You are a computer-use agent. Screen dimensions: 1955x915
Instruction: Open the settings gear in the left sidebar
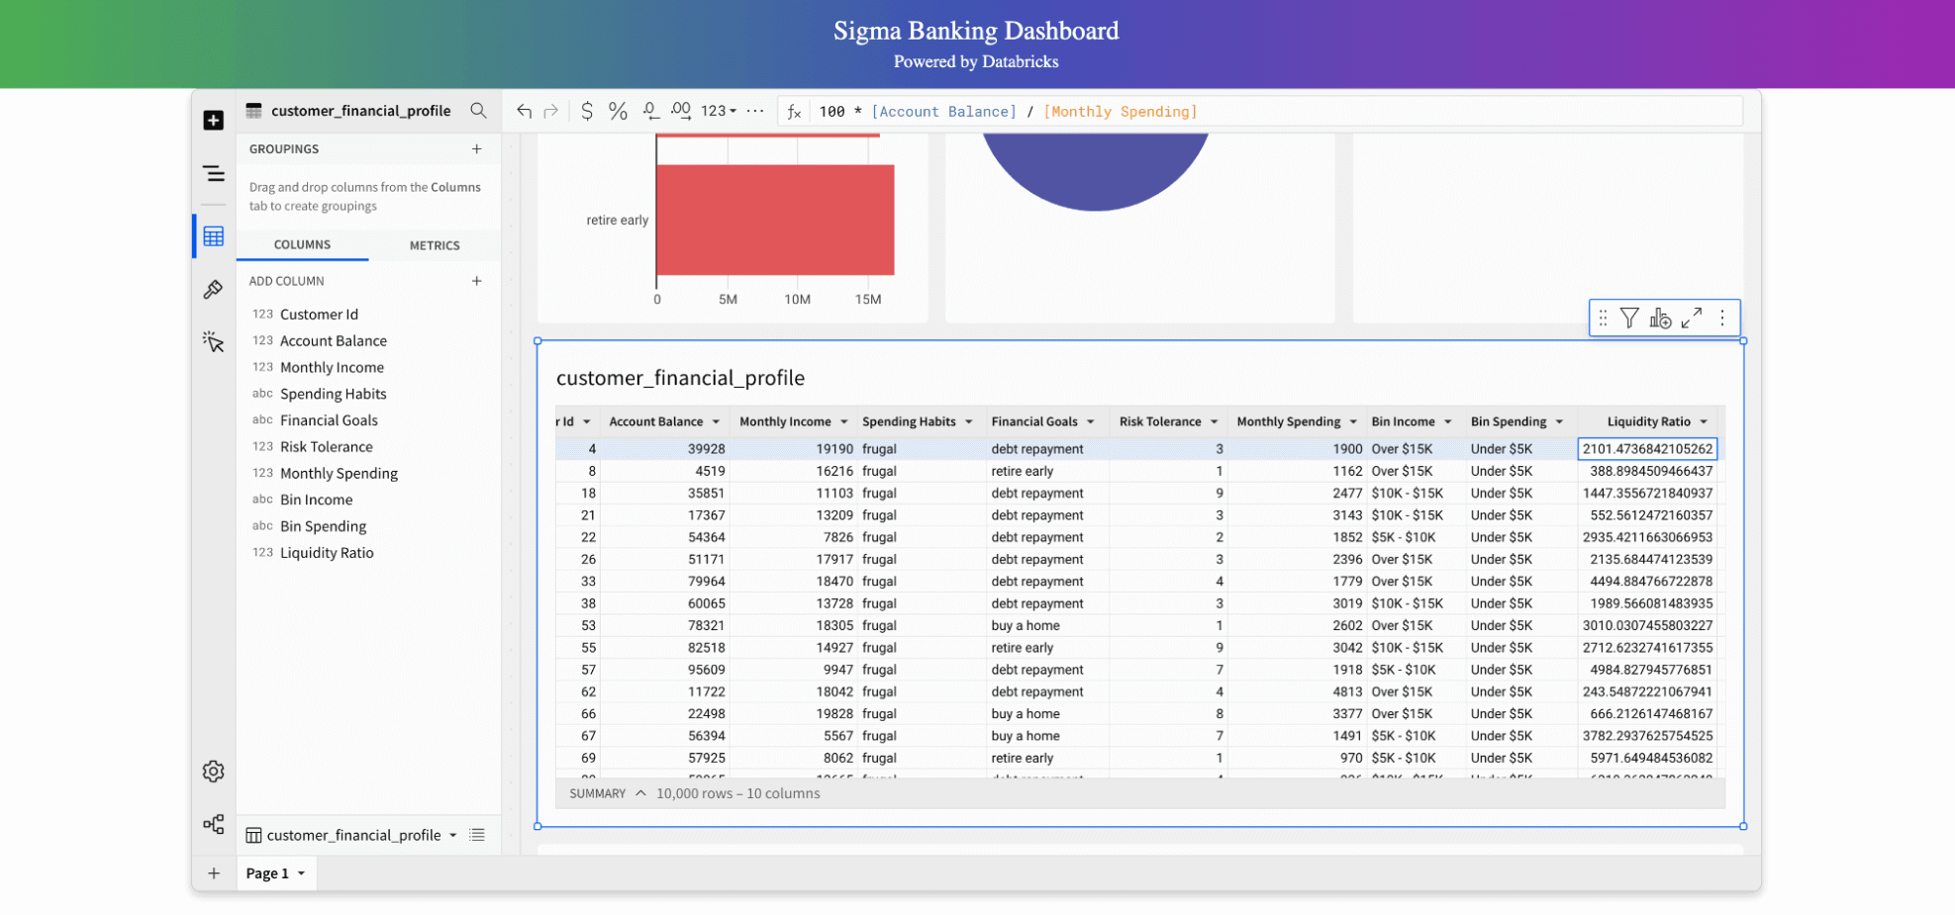tap(213, 772)
